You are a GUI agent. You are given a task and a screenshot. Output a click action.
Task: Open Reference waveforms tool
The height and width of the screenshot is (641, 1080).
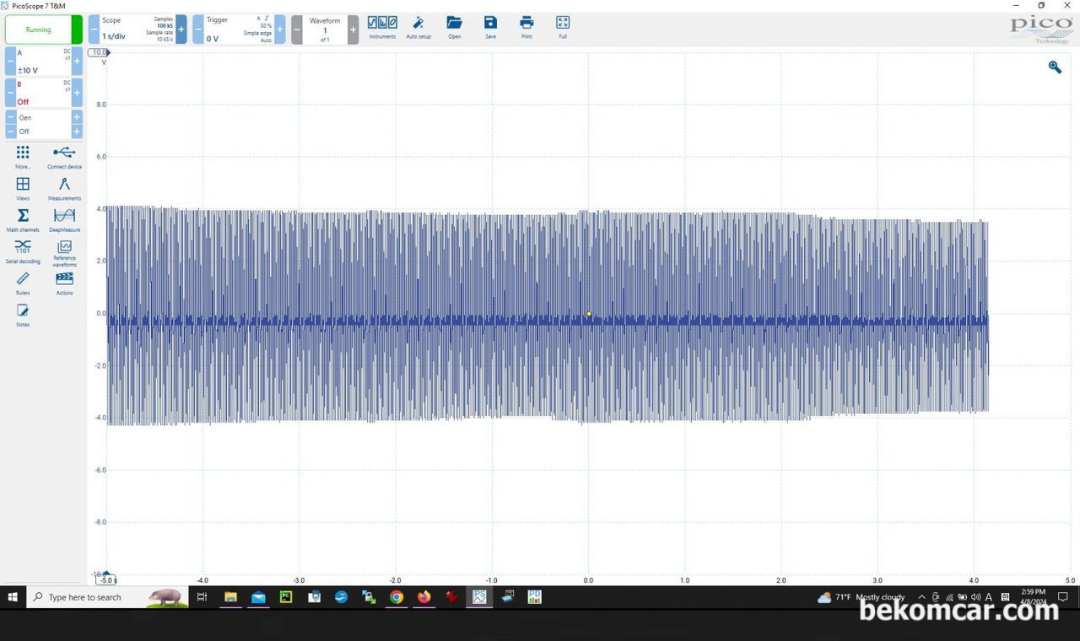[64, 254]
